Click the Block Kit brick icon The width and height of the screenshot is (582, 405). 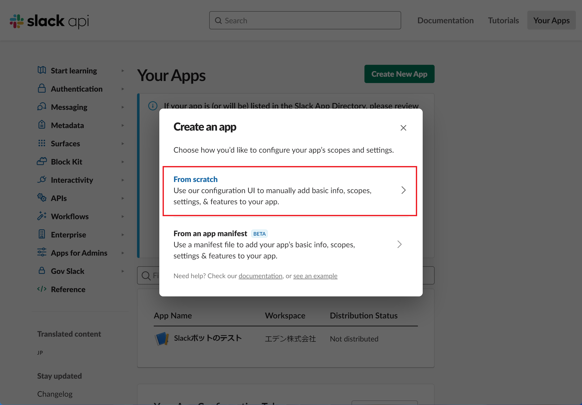[42, 161]
